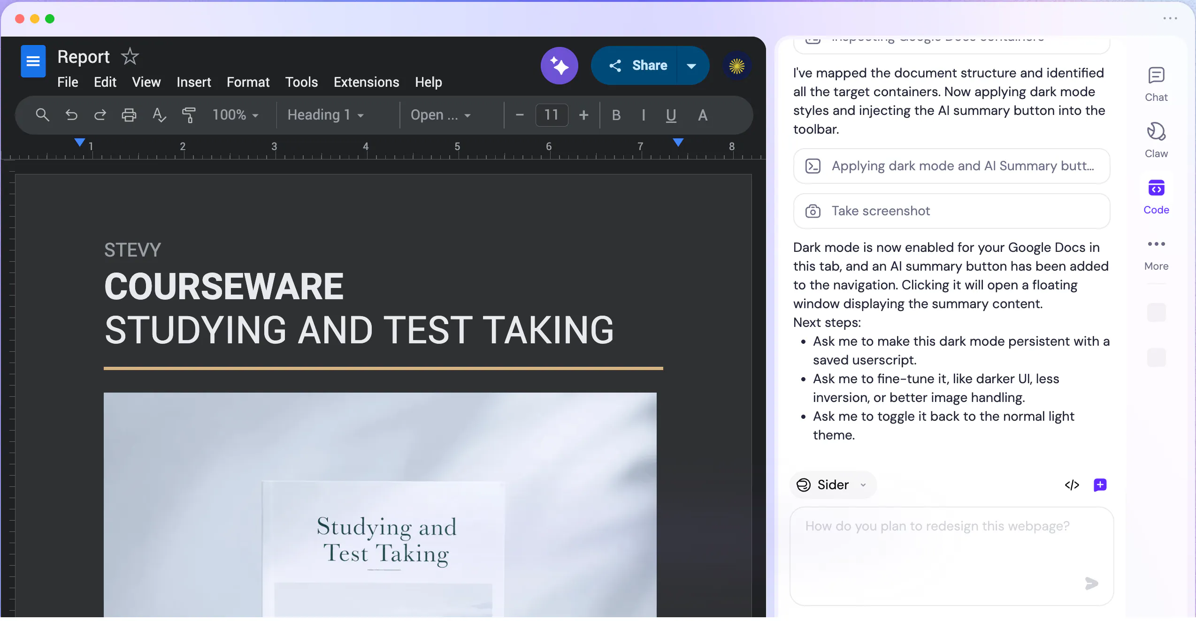1196x621 pixels.
Task: Click the camera icon on Take screenshot
Action: (x=813, y=211)
